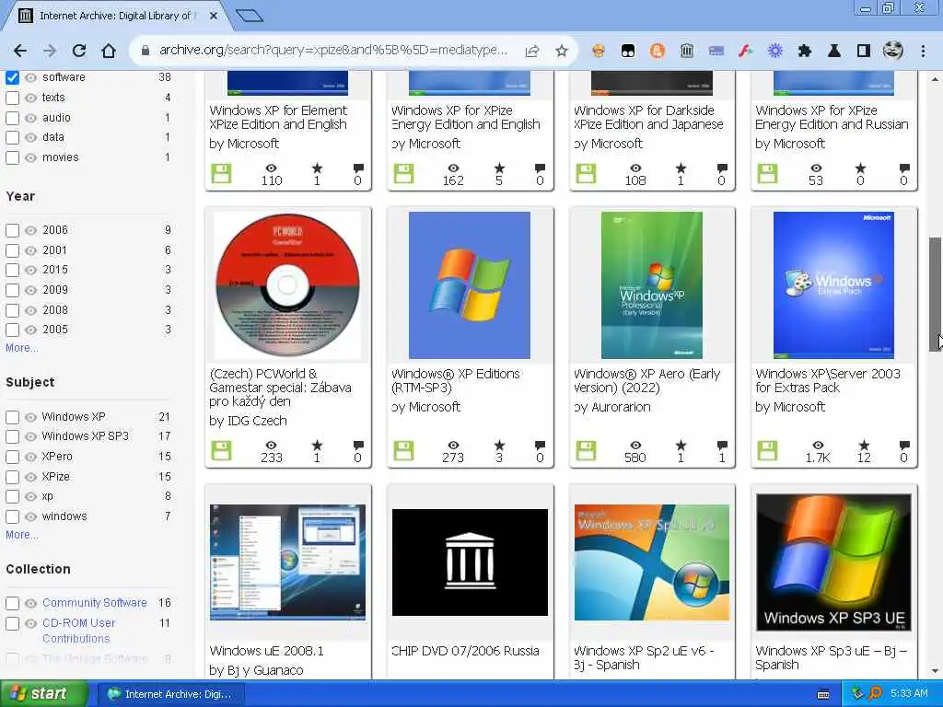
Task: Check the Community Software collection checkbox
Action: tap(12, 603)
